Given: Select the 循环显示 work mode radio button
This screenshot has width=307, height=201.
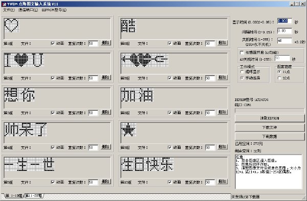Looking at the screenshot, I should pos(242,72).
